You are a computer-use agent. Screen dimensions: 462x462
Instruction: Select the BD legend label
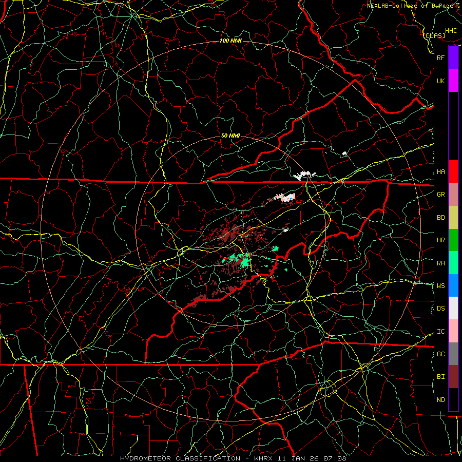tap(440, 218)
